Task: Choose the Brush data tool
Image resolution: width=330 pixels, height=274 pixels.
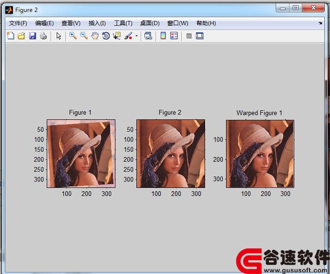Action: [x=128, y=36]
